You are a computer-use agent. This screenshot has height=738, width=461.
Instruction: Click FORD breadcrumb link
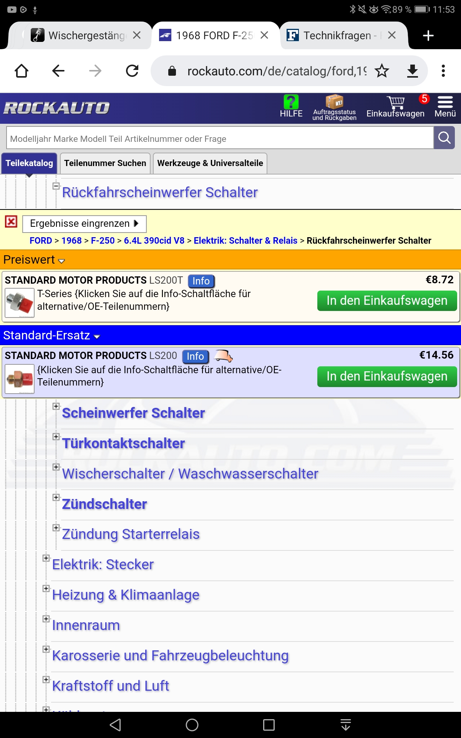pos(41,241)
